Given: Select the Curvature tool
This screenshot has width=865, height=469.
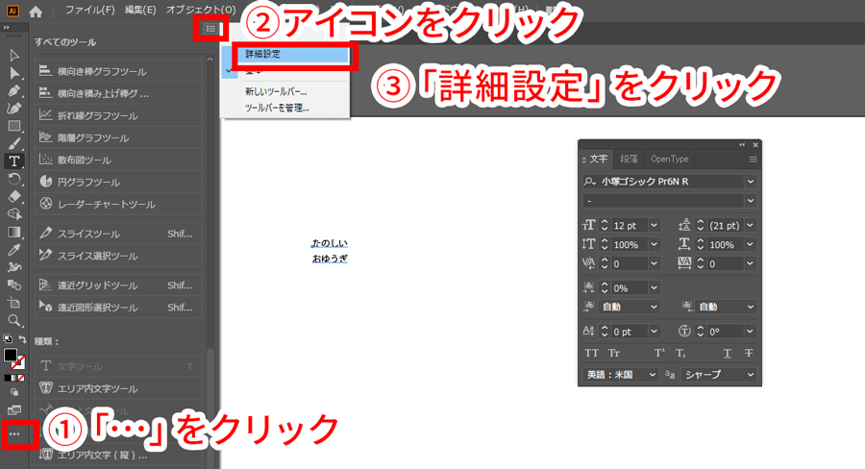Looking at the screenshot, I should pyautogui.click(x=14, y=109).
